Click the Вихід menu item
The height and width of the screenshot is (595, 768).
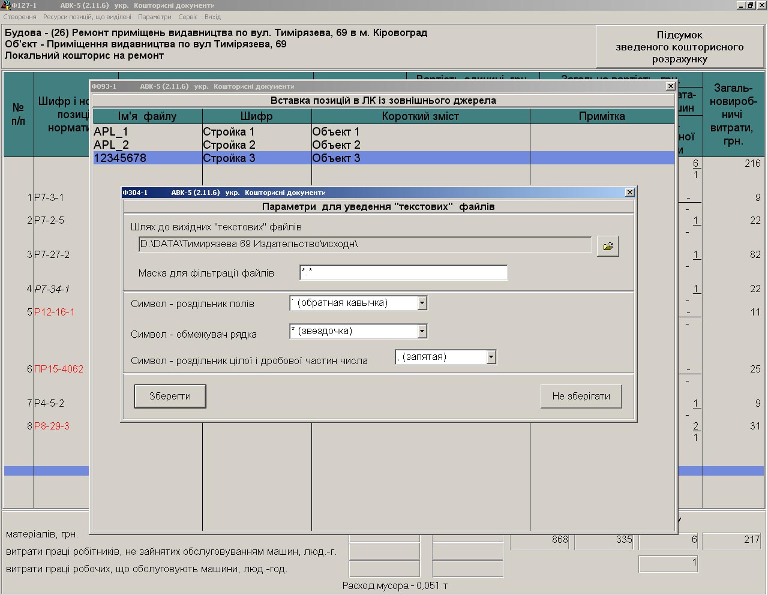212,17
